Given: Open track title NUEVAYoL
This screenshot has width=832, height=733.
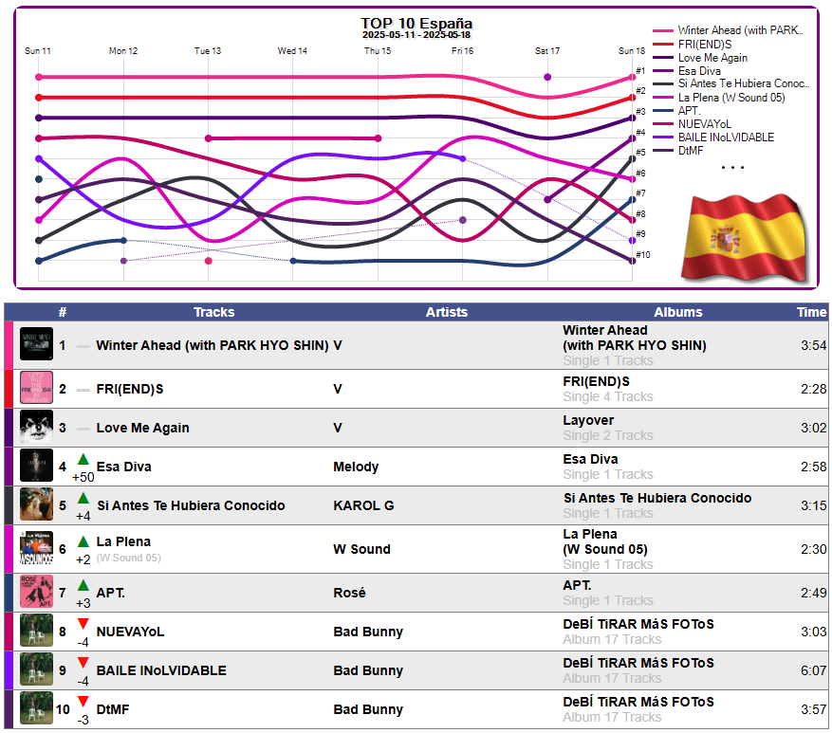Looking at the screenshot, I should [x=131, y=632].
